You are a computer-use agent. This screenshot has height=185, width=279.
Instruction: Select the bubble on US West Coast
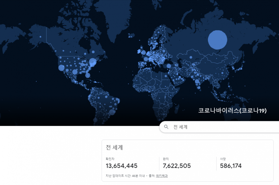(x=61, y=68)
